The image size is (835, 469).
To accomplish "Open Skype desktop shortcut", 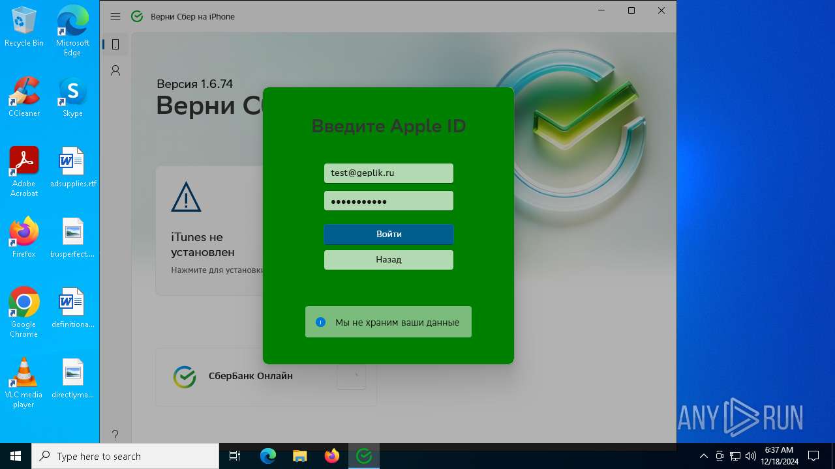I will [x=72, y=97].
